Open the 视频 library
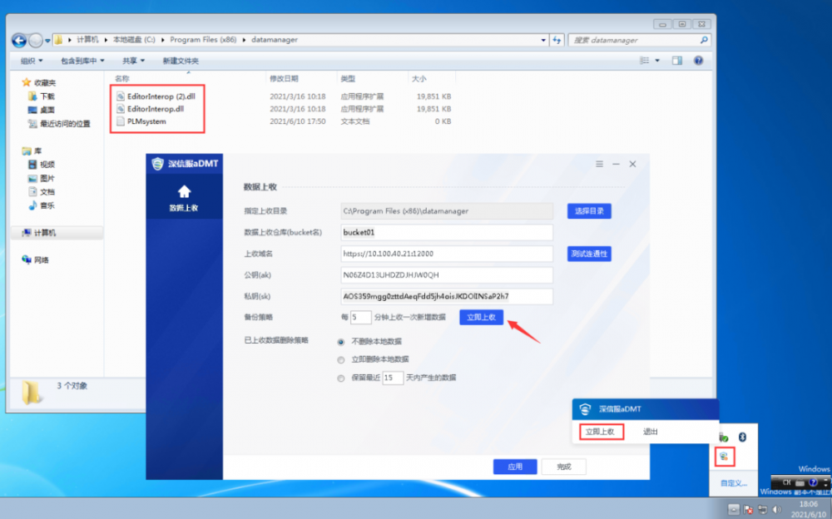Viewport: 832px width, 519px height. click(x=42, y=165)
